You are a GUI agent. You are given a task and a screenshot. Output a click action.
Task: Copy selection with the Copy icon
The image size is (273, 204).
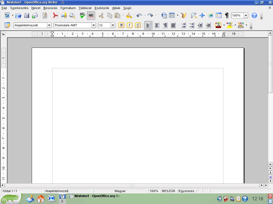(110, 15)
